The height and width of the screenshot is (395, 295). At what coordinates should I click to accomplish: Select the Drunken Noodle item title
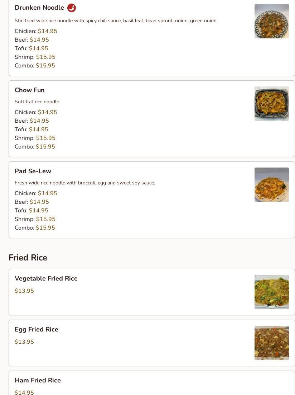pyautogui.click(x=39, y=8)
